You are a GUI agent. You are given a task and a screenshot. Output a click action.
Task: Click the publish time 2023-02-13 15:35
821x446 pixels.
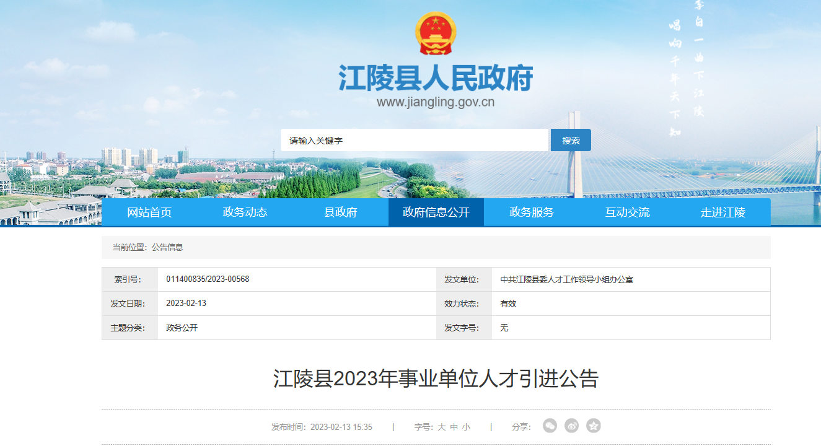pyautogui.click(x=341, y=427)
